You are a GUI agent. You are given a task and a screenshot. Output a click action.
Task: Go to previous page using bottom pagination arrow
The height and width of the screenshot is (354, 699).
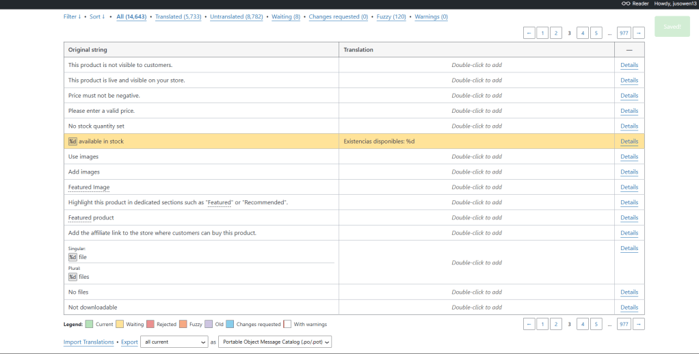[529, 324]
